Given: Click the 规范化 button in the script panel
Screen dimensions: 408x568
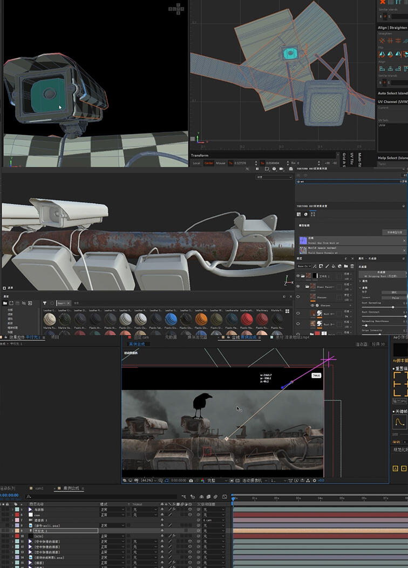Looking at the screenshot, I should (x=400, y=450).
